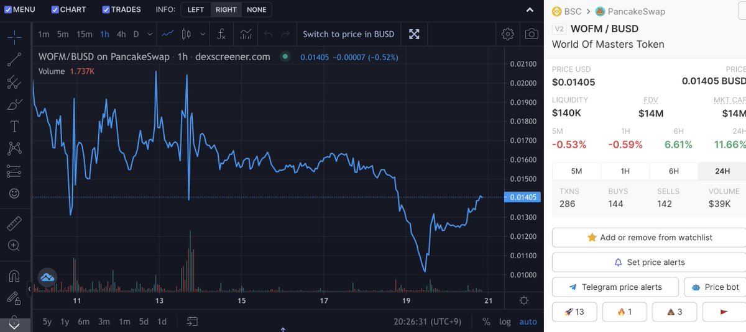This screenshot has height=332, width=746.
Task: Click the Price bot button
Action: [x=715, y=287]
